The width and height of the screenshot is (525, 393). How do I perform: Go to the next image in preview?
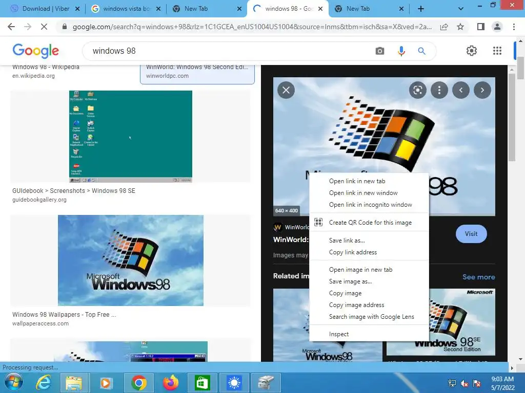click(x=482, y=90)
